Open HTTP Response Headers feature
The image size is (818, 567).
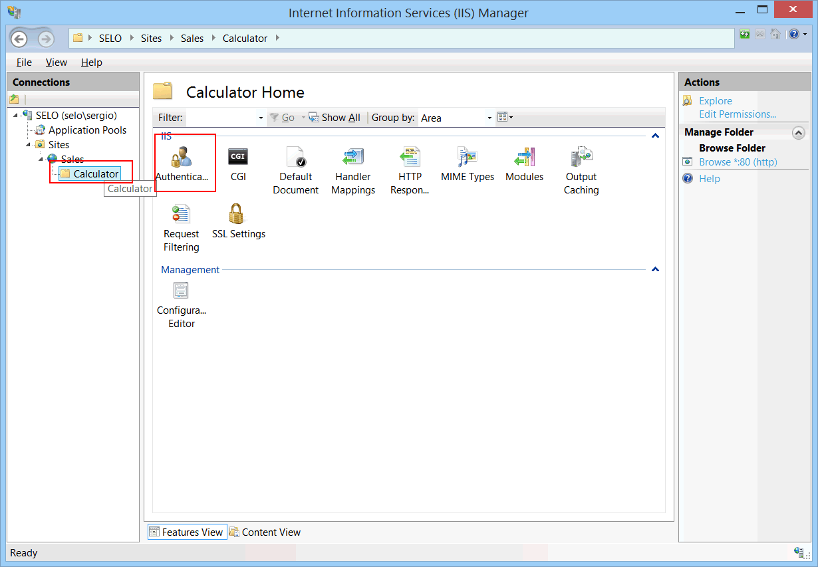pyautogui.click(x=410, y=171)
